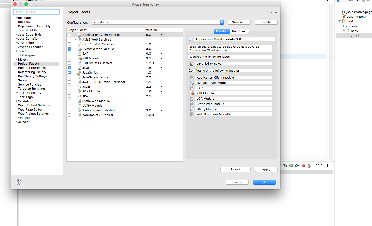The width and height of the screenshot is (372, 226).
Task: Click the Delete configuration button
Action: click(x=266, y=22)
